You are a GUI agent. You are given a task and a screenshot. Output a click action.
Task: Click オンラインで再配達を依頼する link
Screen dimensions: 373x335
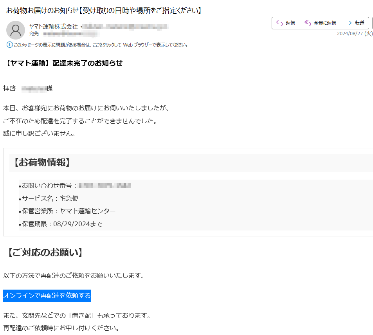tap(47, 296)
